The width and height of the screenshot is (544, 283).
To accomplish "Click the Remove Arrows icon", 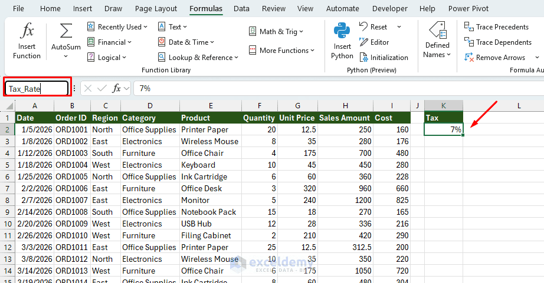I will pyautogui.click(x=468, y=58).
